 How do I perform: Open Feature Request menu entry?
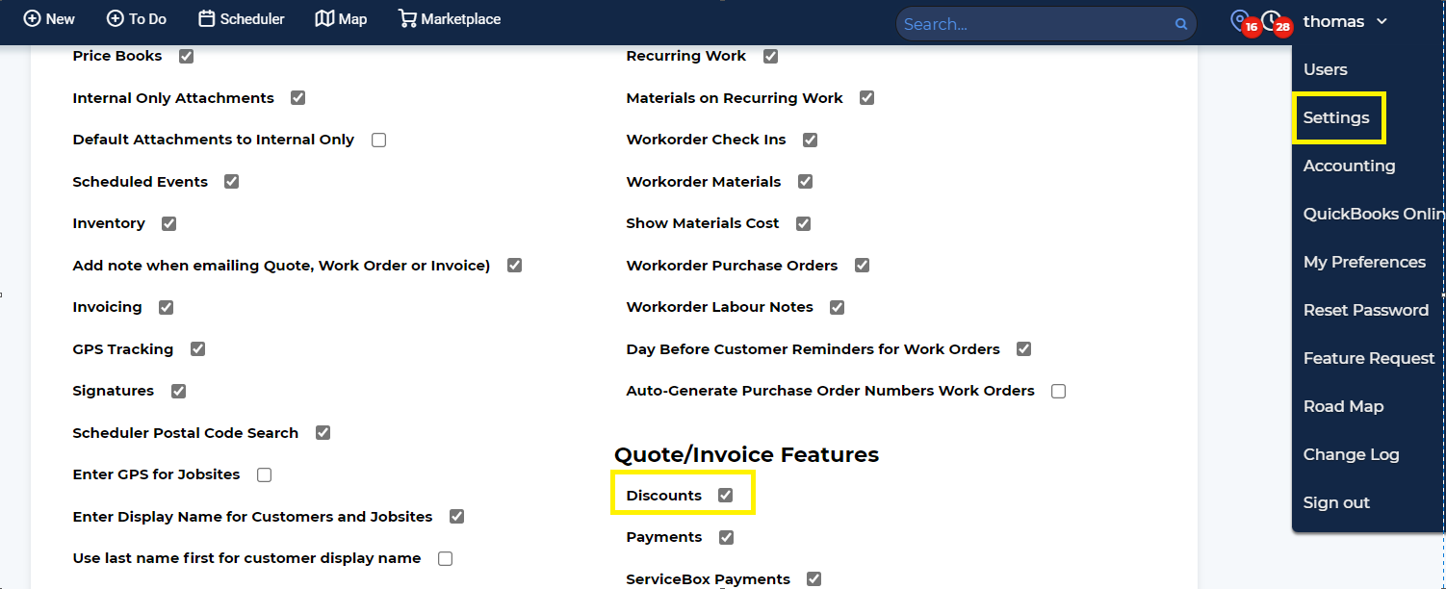click(x=1369, y=358)
